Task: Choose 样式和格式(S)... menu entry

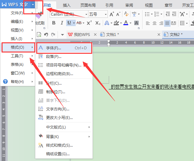Action: (64, 145)
